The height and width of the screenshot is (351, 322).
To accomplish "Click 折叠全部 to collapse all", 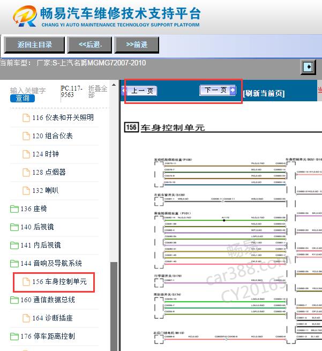I will [98, 92].
